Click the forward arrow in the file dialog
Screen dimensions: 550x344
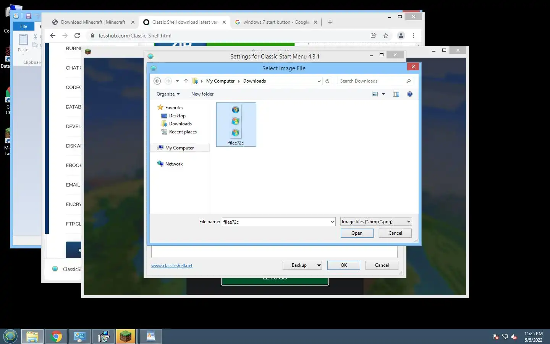pyautogui.click(x=168, y=81)
